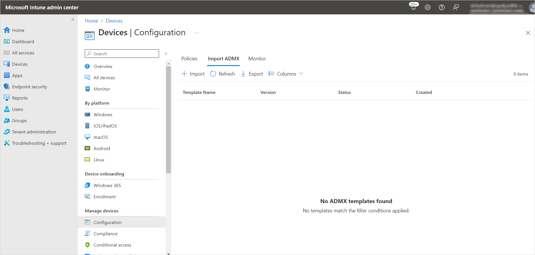Switch to the Monitor tab
The height and width of the screenshot is (255, 535).
(x=257, y=59)
